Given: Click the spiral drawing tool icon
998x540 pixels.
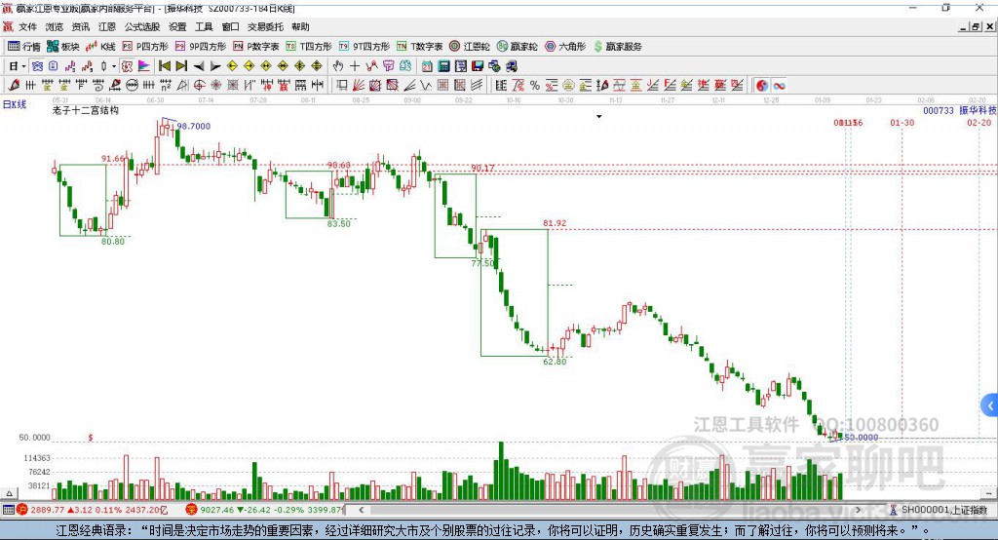Looking at the screenshot, I should coord(98,85).
